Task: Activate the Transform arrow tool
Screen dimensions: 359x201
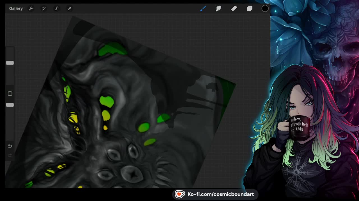Action: 70,9
